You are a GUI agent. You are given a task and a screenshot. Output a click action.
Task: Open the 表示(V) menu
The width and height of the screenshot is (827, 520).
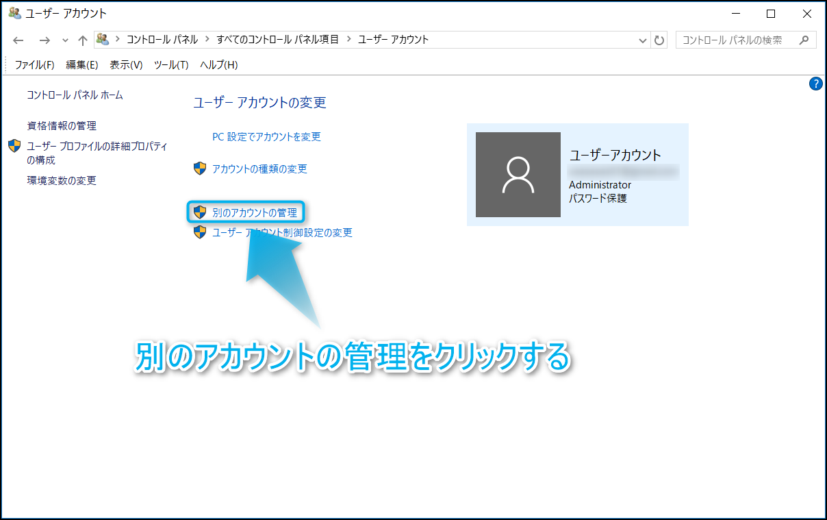[x=126, y=64]
